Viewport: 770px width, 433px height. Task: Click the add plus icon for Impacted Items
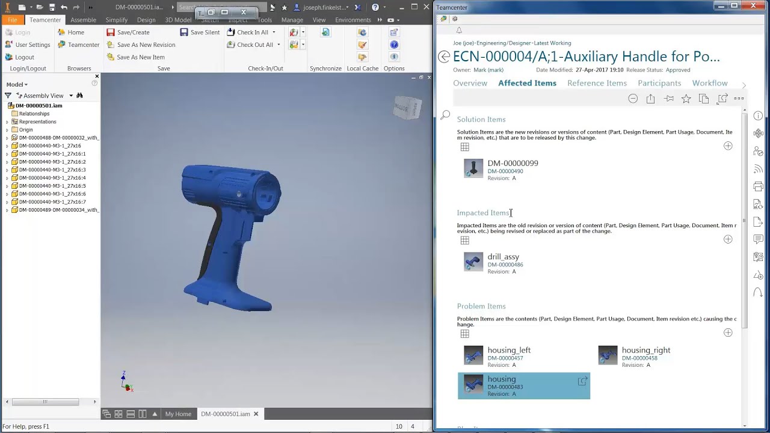[728, 239]
